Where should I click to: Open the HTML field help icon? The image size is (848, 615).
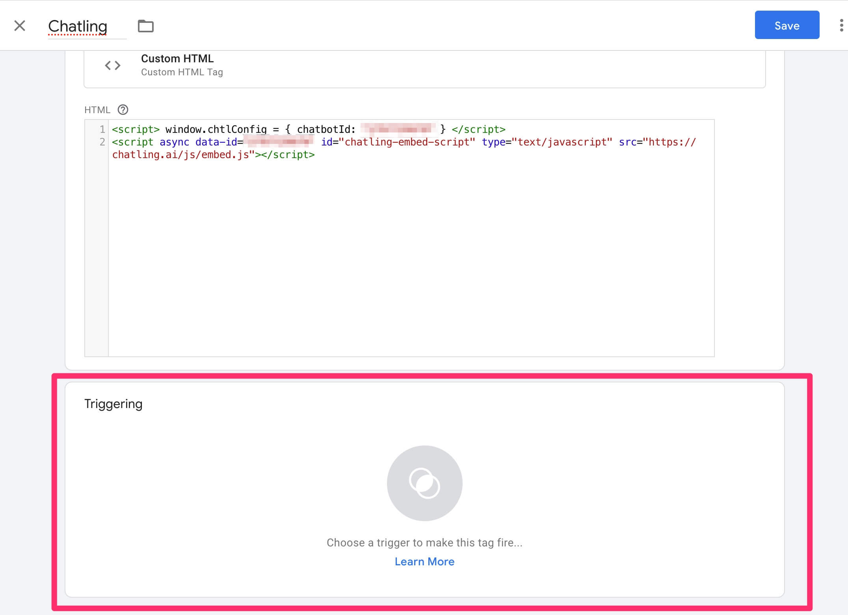click(x=123, y=110)
